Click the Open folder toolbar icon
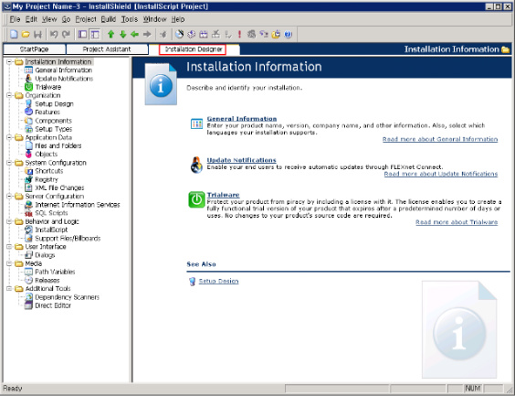 pos(26,34)
